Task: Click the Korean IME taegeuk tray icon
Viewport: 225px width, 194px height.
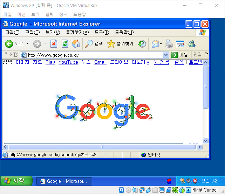Action: click(x=169, y=181)
